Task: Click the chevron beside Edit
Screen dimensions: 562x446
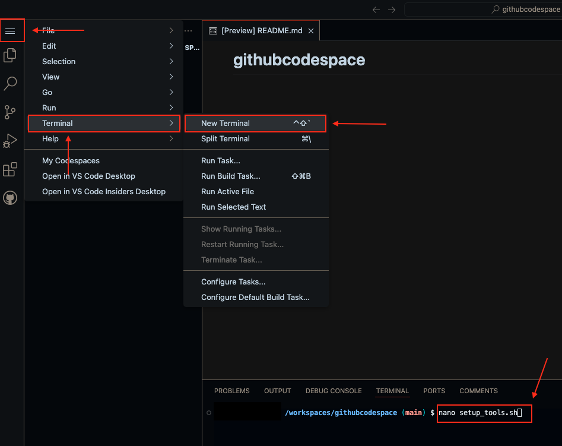Action: pyautogui.click(x=172, y=46)
